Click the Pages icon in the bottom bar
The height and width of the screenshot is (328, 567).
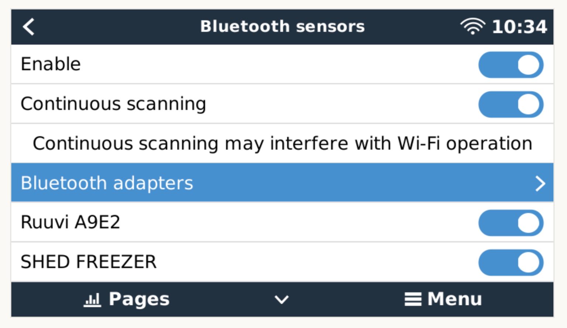click(126, 299)
